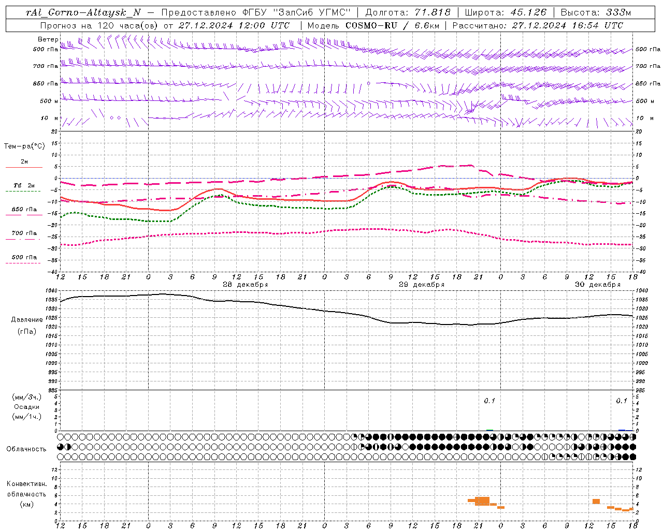Click the station title rAl_Gorno-Altaysk_N
Image resolution: width=663 pixels, height=530 pixels.
(83, 12)
